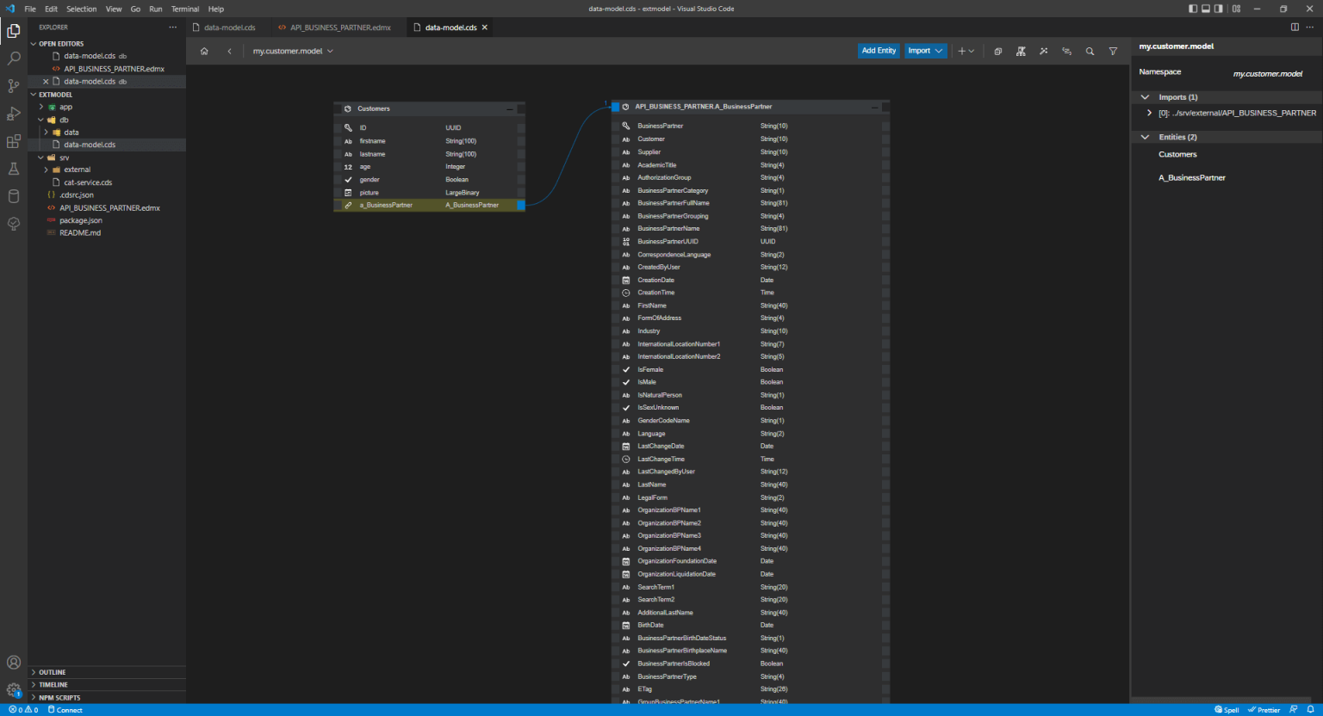
Task: Open the Terminal menu
Action: (x=184, y=9)
